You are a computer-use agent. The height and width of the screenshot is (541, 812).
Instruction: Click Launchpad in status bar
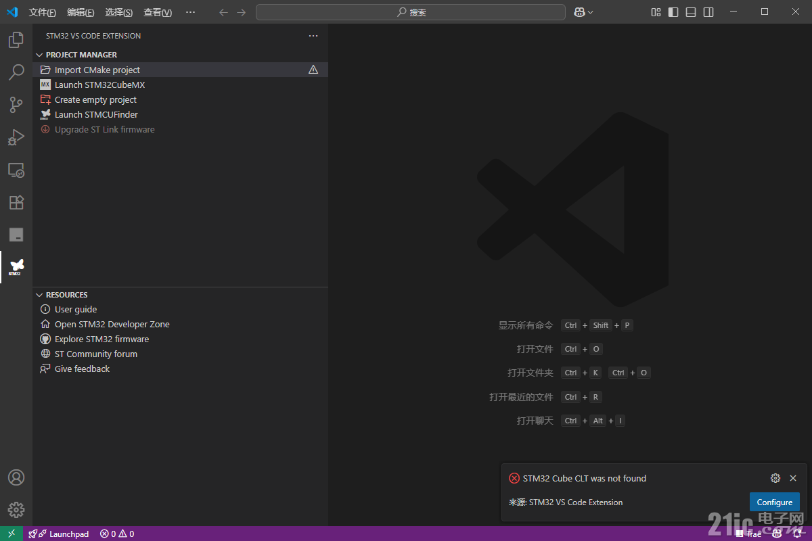point(59,534)
